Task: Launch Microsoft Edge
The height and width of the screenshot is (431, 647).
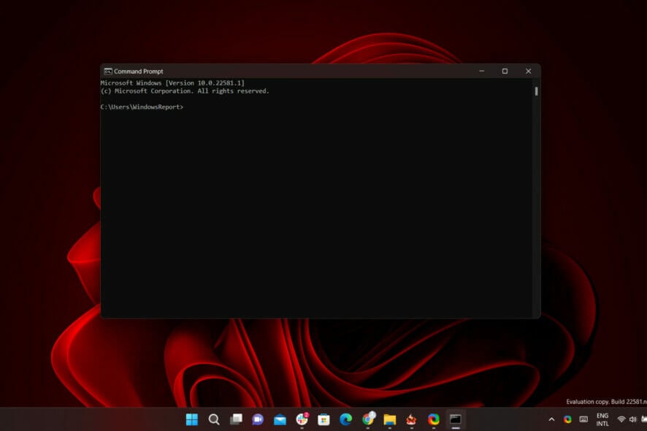Action: click(x=345, y=419)
